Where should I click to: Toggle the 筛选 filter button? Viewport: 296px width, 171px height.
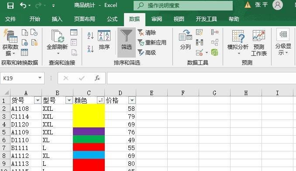[127, 42]
